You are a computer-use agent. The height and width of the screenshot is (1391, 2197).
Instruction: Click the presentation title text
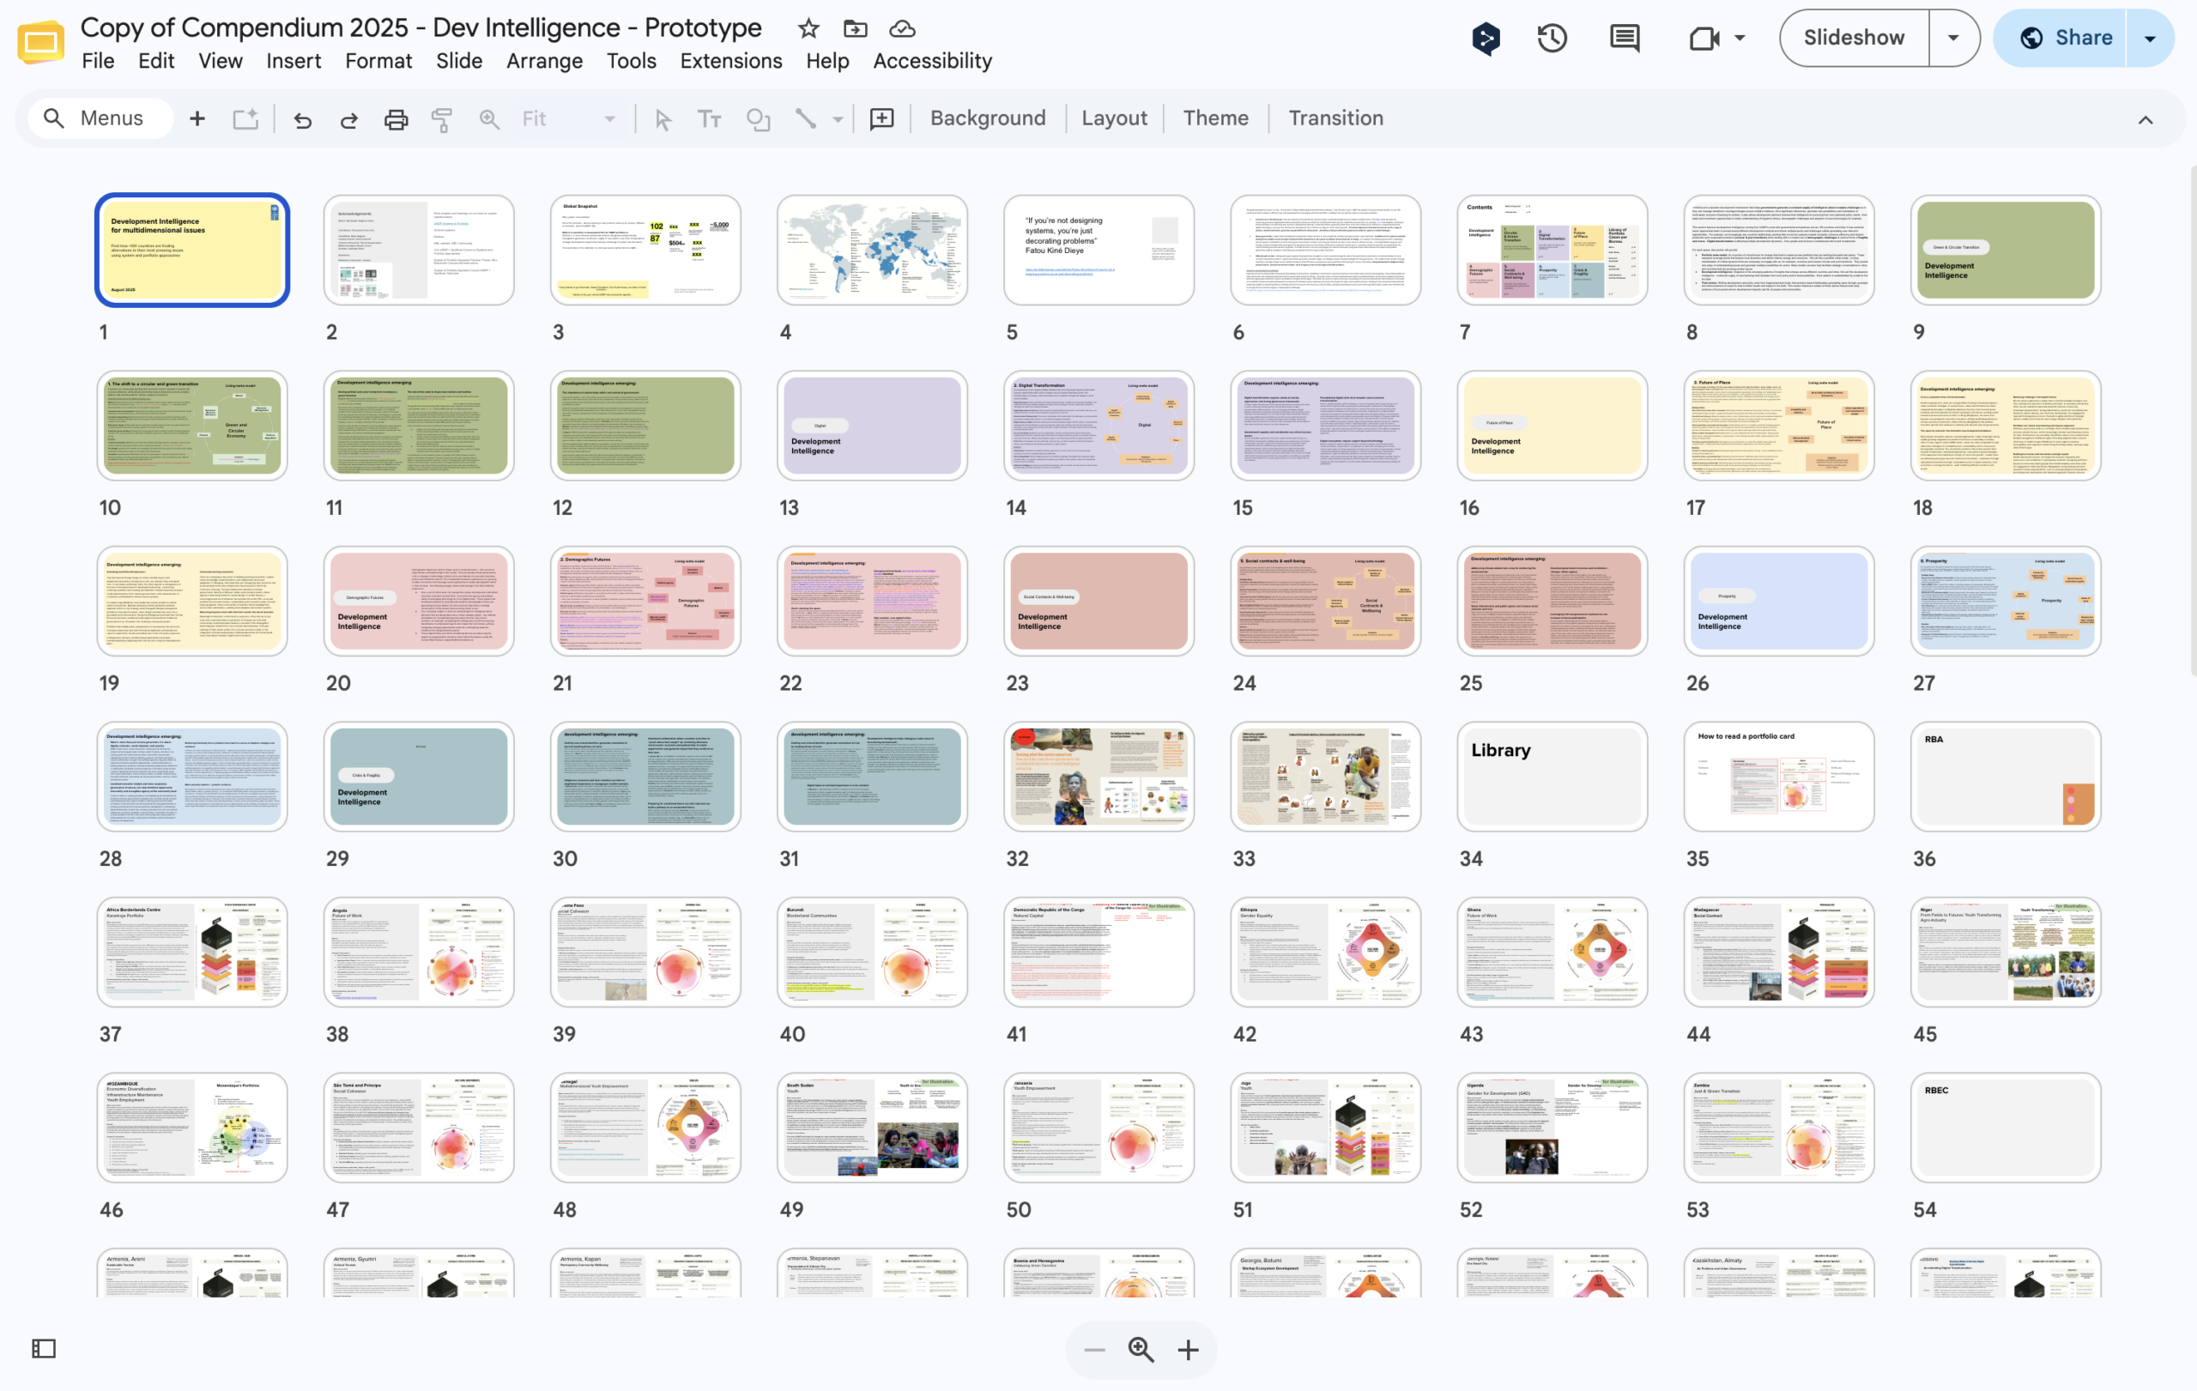421,27
